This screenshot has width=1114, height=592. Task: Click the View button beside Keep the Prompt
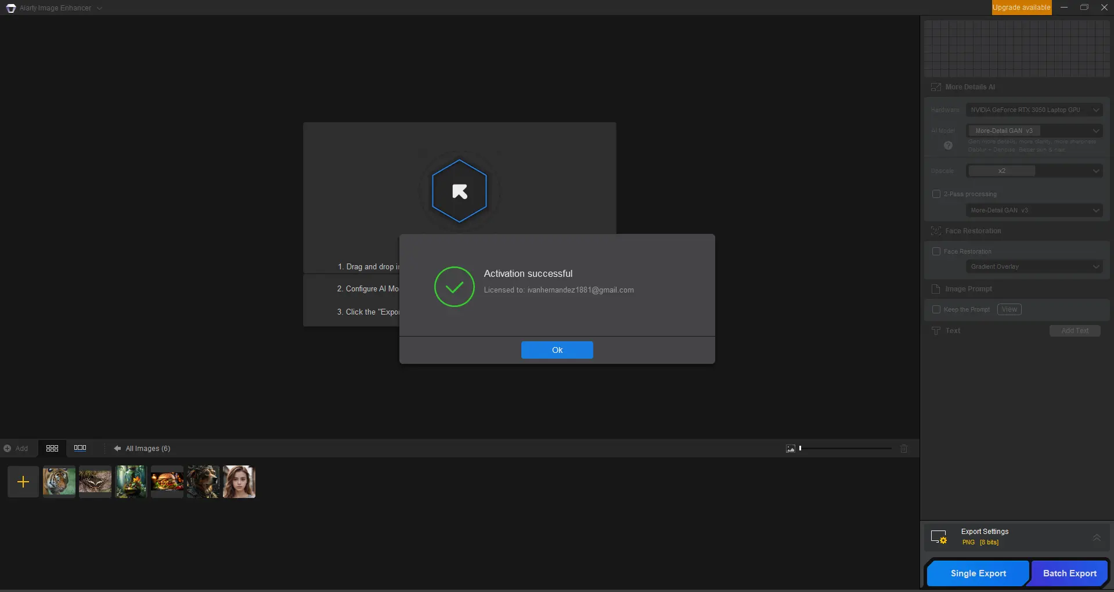pyautogui.click(x=1009, y=309)
